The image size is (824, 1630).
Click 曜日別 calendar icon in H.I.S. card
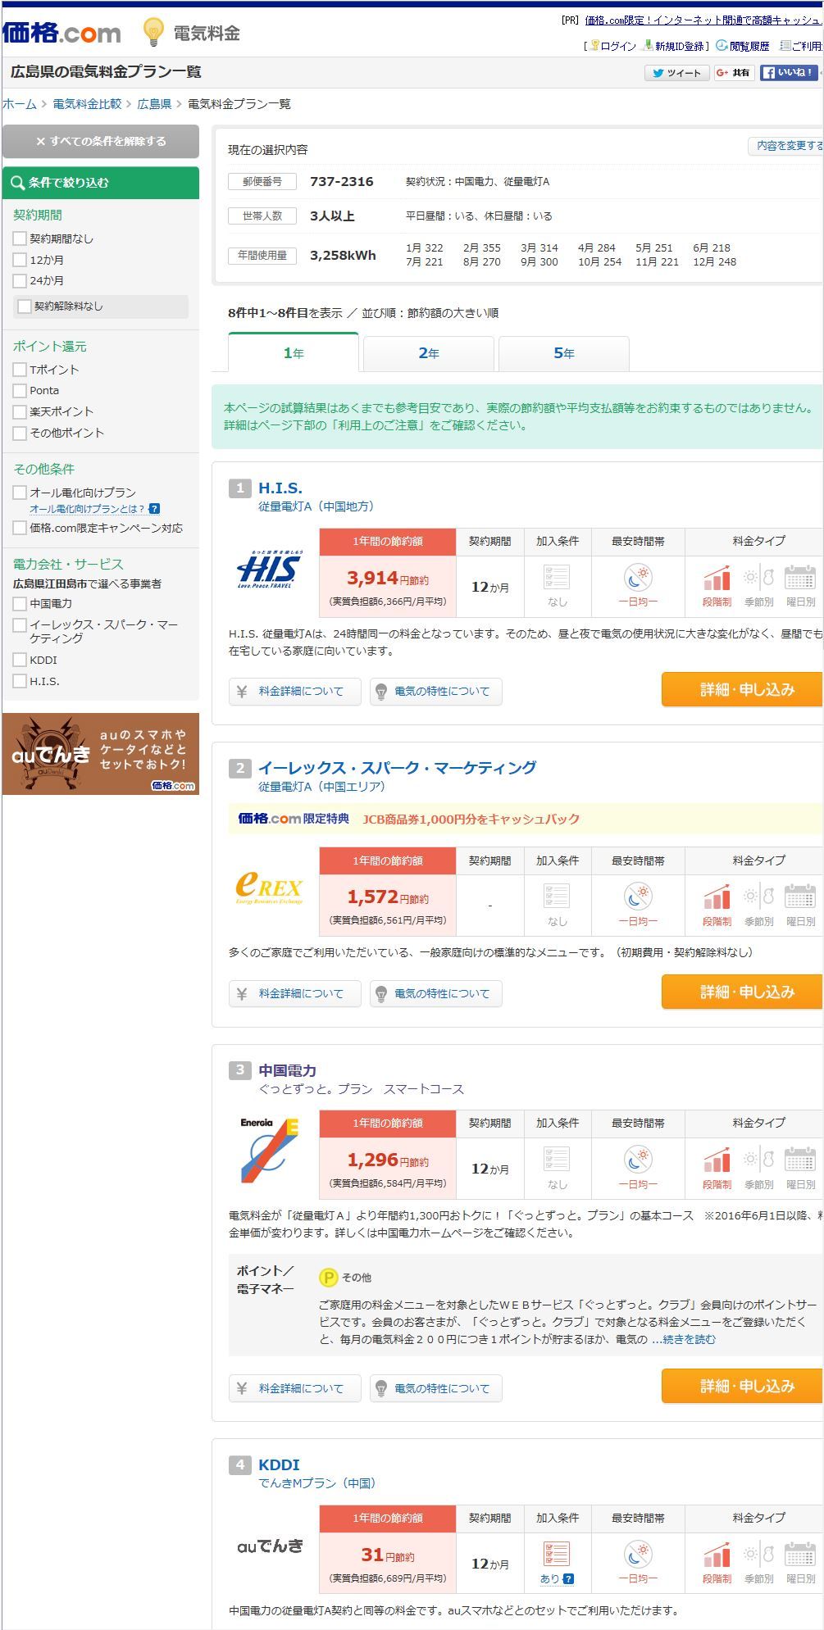(800, 578)
